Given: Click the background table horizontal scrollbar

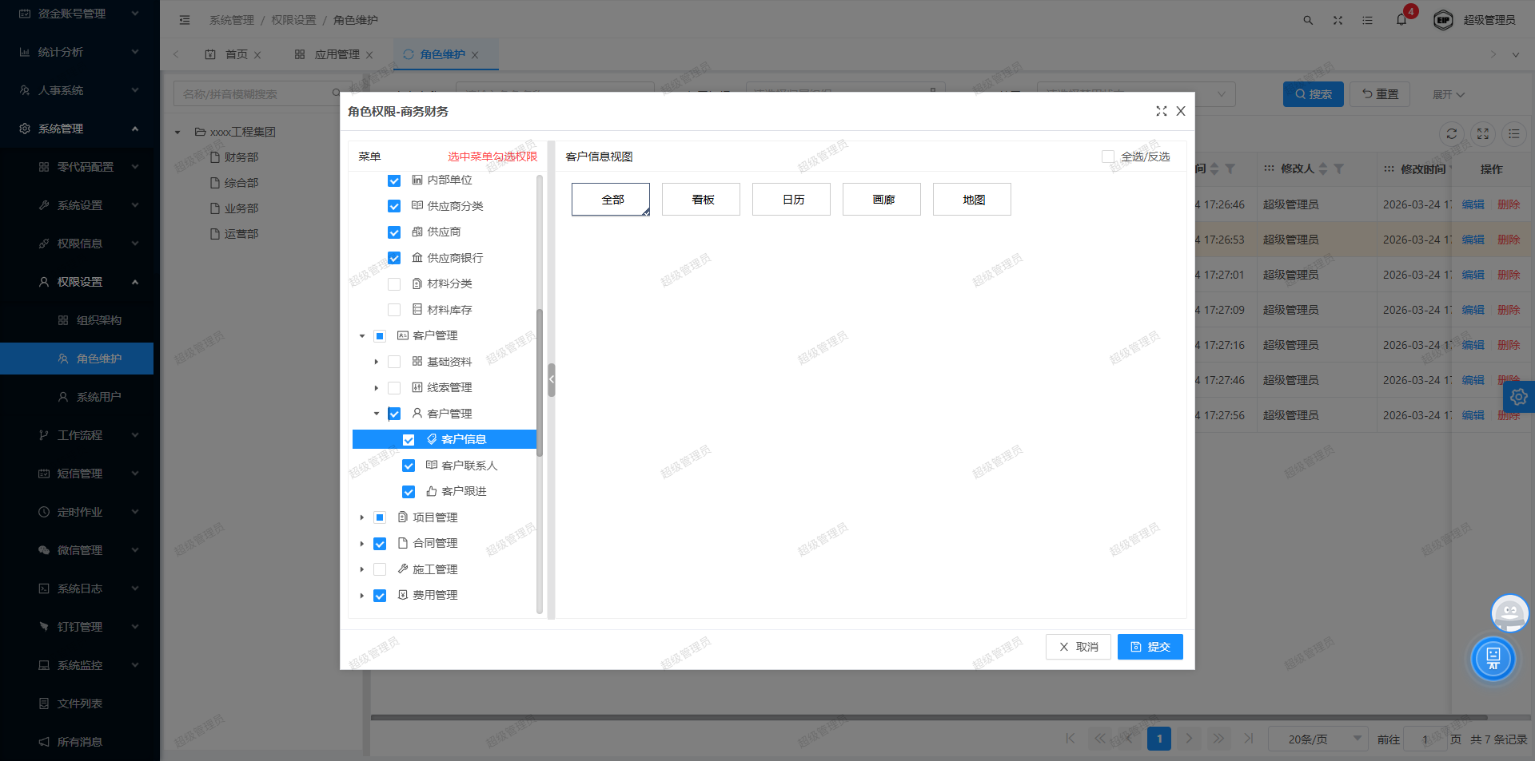Looking at the screenshot, I should [929, 717].
